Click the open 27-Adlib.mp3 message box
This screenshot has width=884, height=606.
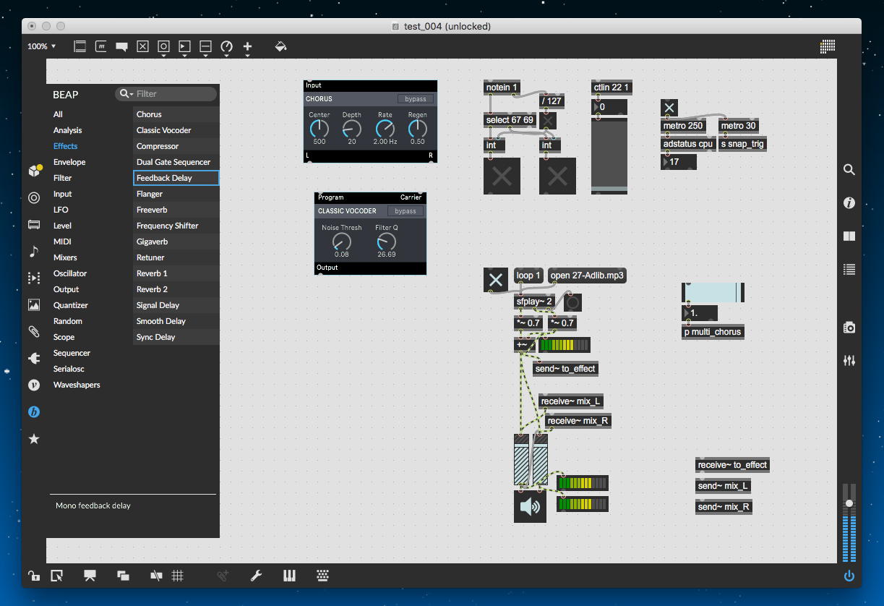point(587,276)
